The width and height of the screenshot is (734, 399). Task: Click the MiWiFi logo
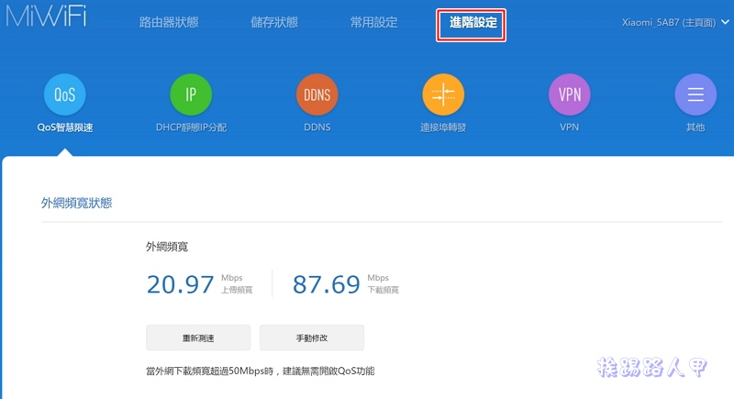coord(47,16)
